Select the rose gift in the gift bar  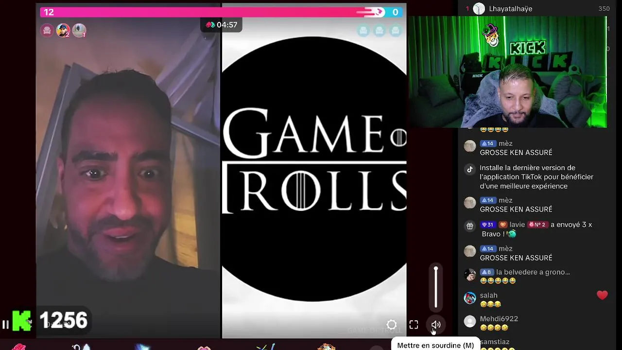click(19, 347)
